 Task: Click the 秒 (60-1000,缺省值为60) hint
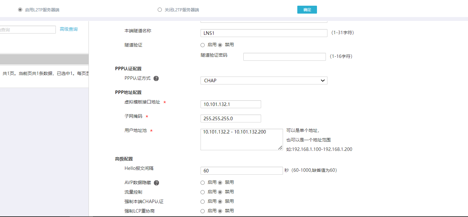point(311,170)
